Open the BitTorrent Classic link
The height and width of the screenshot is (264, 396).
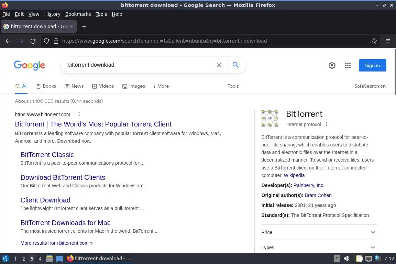click(x=47, y=155)
